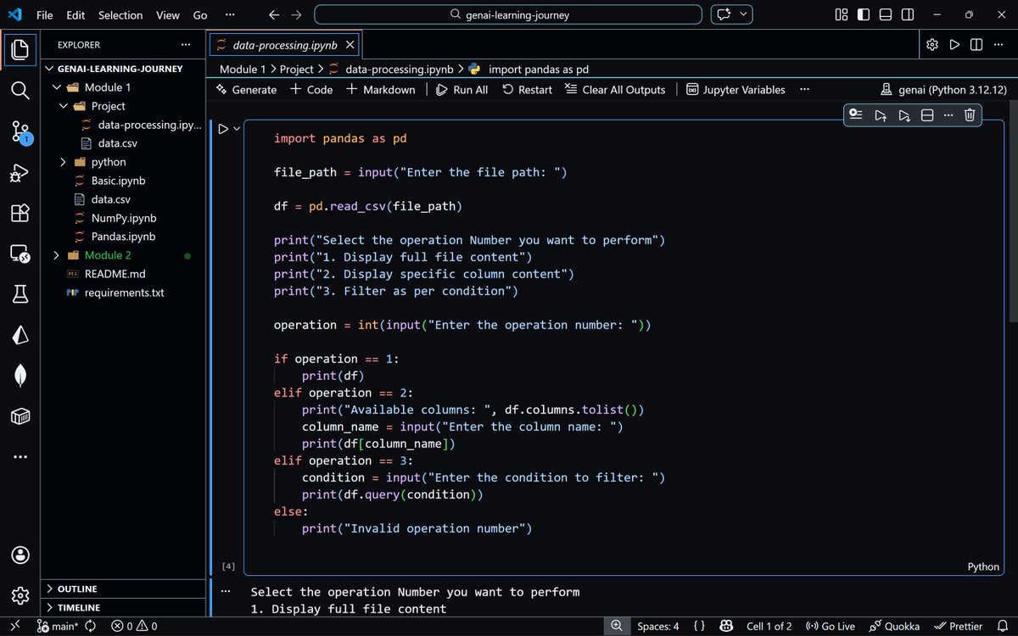1018x636 pixels.
Task: Execute above cells from cell toolbar
Action: pyautogui.click(x=881, y=115)
